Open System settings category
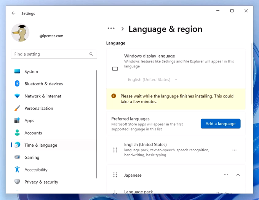The image size is (259, 200). pyautogui.click(x=54, y=72)
